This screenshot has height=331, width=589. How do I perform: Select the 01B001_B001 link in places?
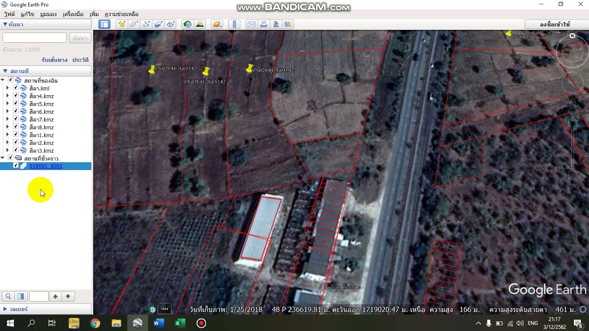[46, 166]
